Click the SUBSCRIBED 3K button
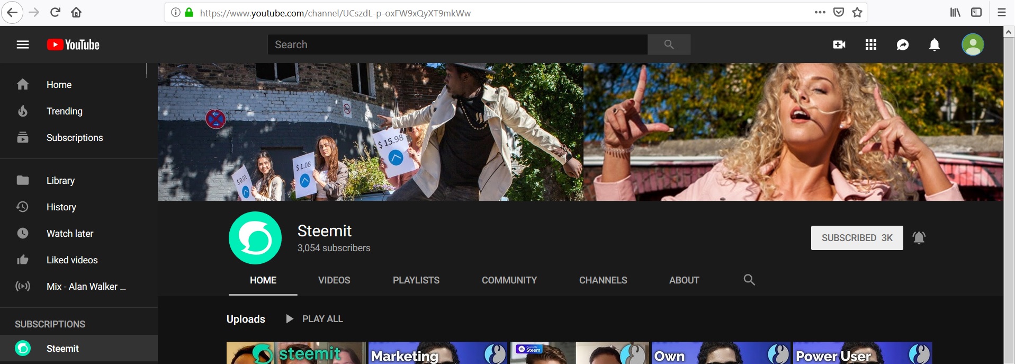 click(857, 238)
